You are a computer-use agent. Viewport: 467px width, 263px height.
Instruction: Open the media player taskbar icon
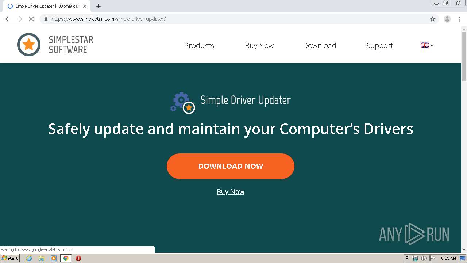coord(54,258)
